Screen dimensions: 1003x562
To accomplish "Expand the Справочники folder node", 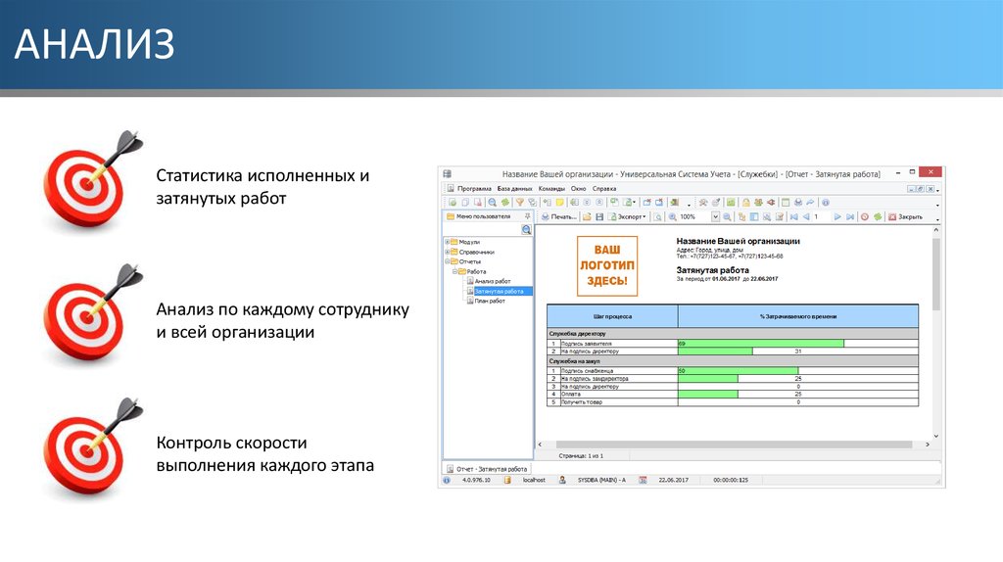I will 448,252.
